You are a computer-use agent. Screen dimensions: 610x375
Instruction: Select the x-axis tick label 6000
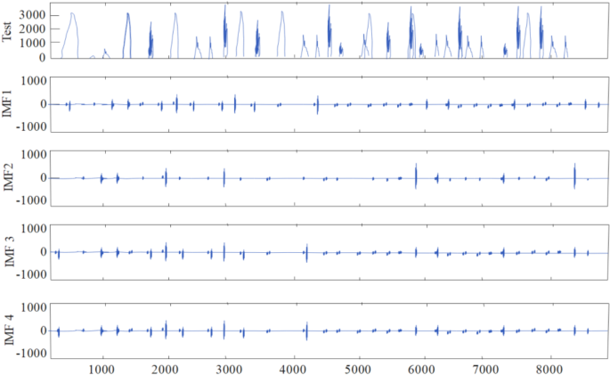422,369
